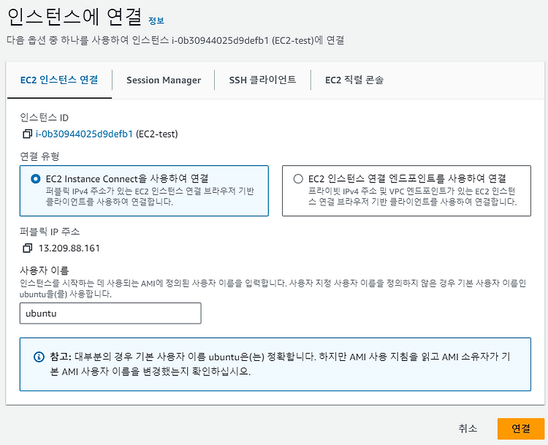Copy the instance ID with copy icon

(x=27, y=134)
